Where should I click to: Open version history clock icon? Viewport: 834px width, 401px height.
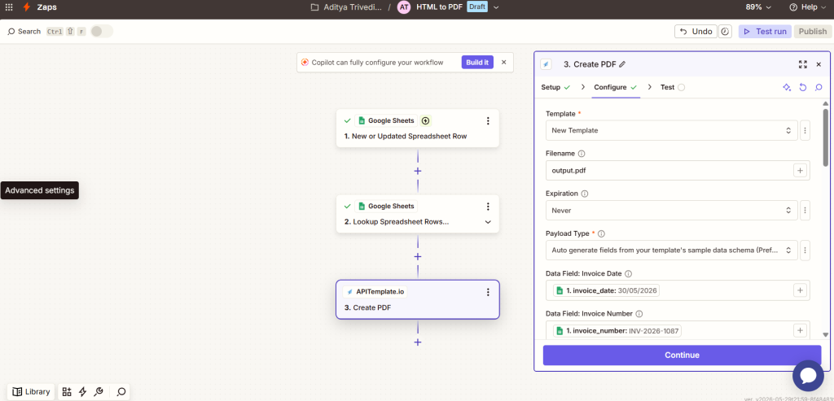click(x=725, y=32)
